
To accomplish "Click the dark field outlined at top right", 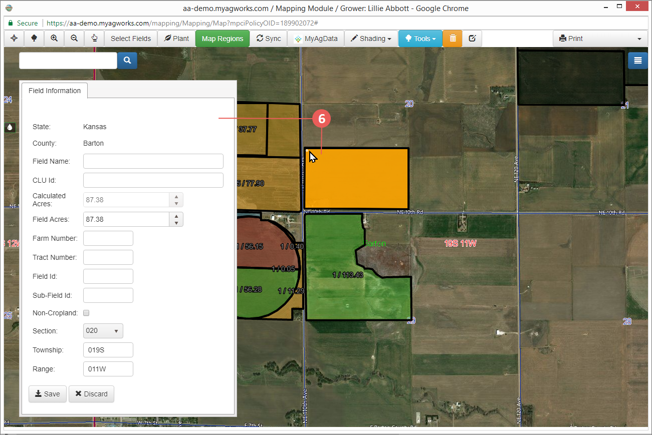I will (570, 78).
